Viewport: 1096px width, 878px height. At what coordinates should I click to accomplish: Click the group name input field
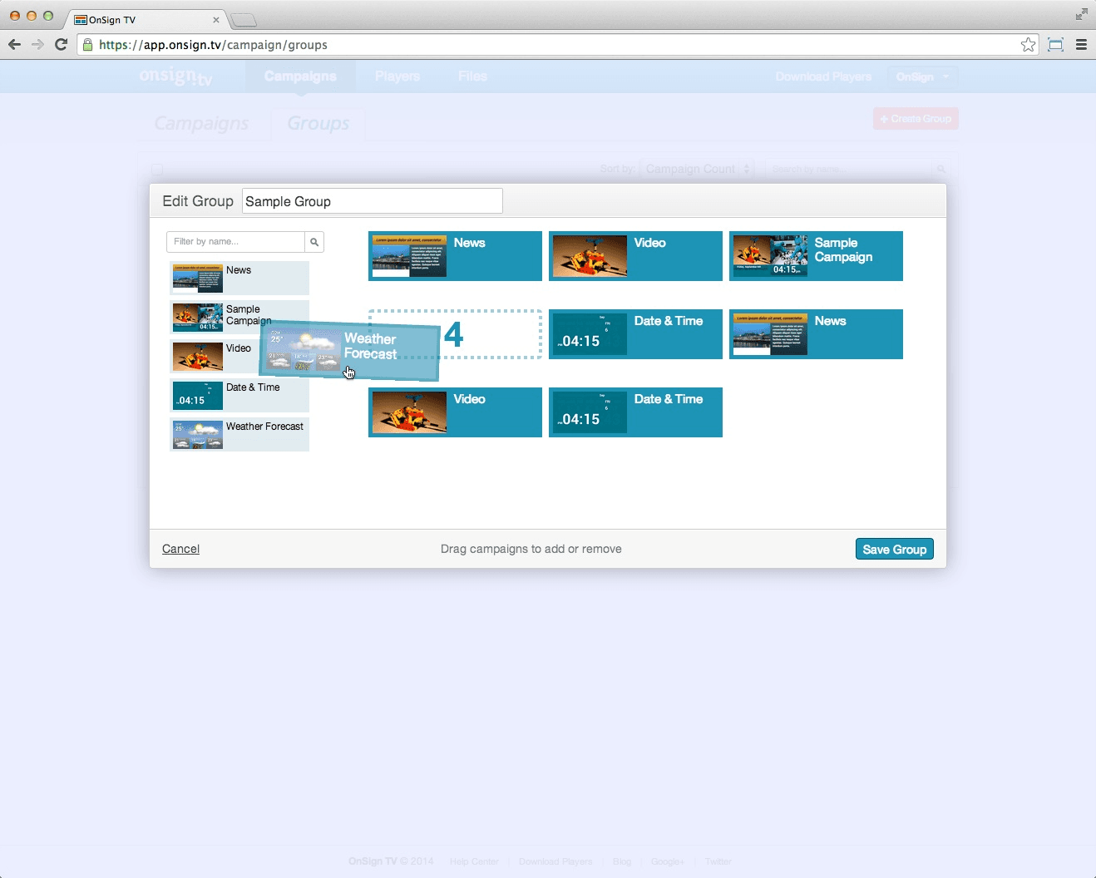372,201
